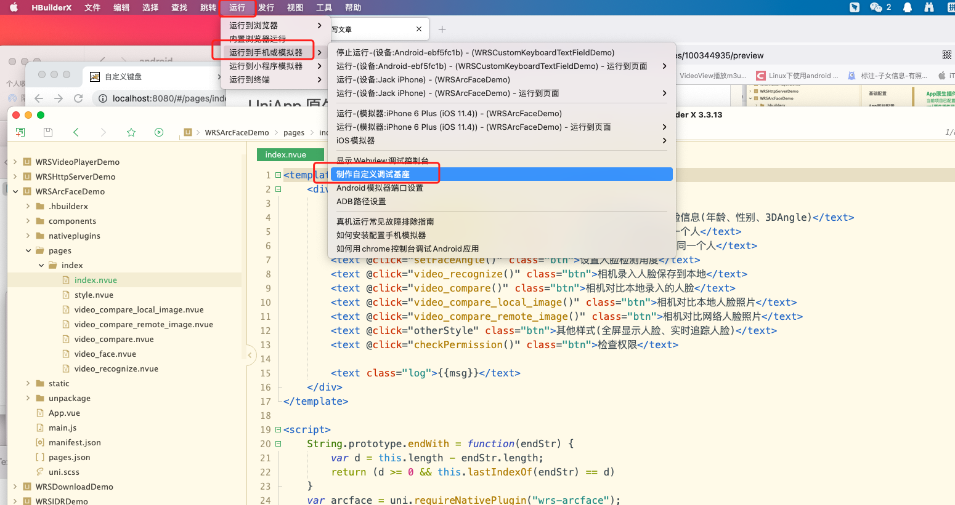Screen dimensions: 955x505
Task: Select Android模拟器端口设置
Action: (502, 188)
